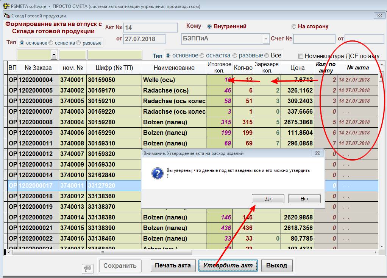This screenshot has width=387, height=278.
Task: Select the Внутренний radio button
Action: (x=209, y=26)
